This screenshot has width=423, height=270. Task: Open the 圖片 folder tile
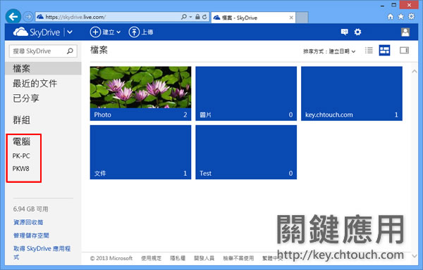click(246, 94)
